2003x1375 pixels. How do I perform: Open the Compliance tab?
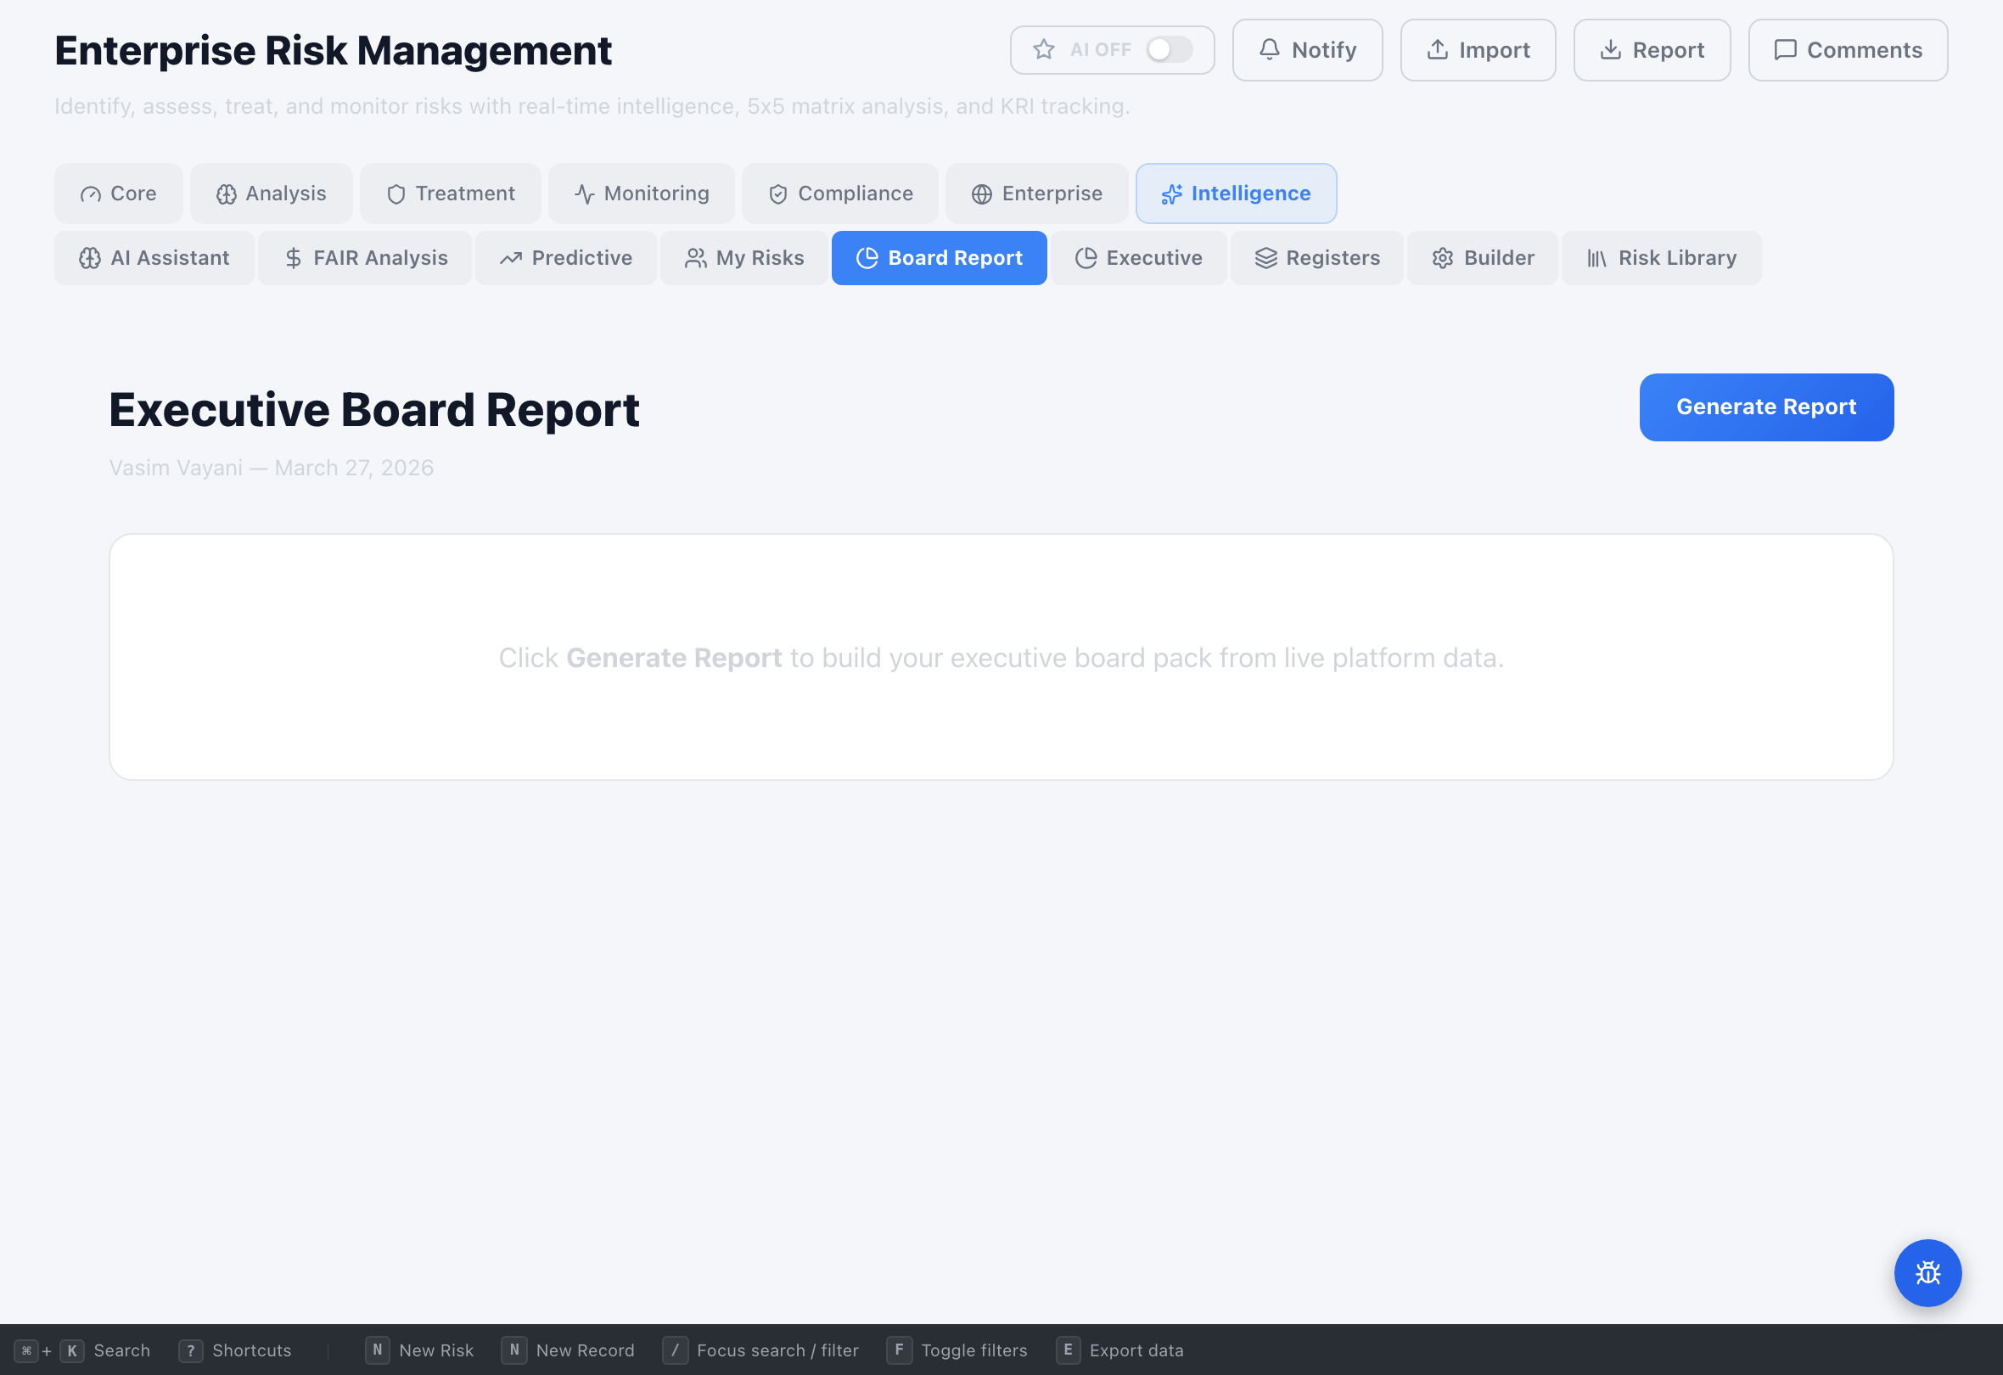839,194
